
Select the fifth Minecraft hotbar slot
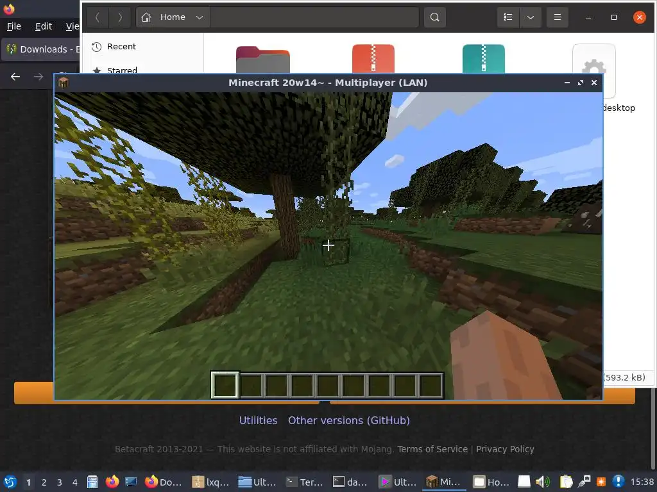click(x=328, y=385)
